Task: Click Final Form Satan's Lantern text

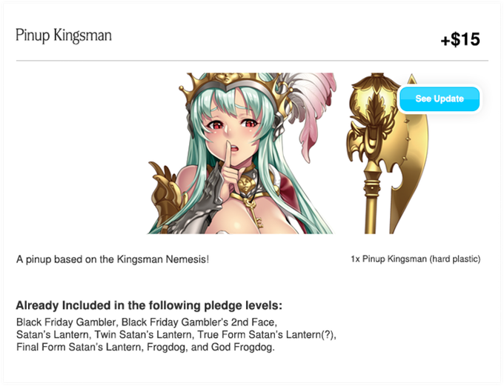Action: pyautogui.click(x=79, y=347)
